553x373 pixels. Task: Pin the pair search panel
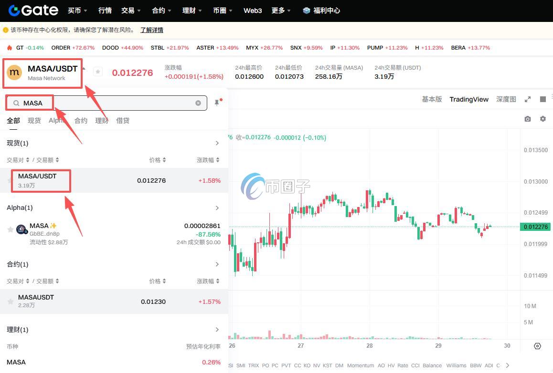coord(217,103)
